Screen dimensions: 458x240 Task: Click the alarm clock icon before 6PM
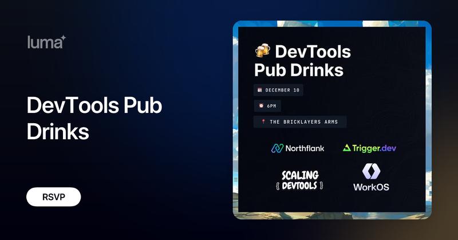point(260,106)
